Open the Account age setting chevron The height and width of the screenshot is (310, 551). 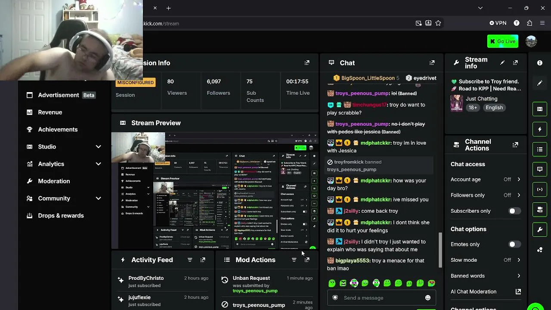519,180
